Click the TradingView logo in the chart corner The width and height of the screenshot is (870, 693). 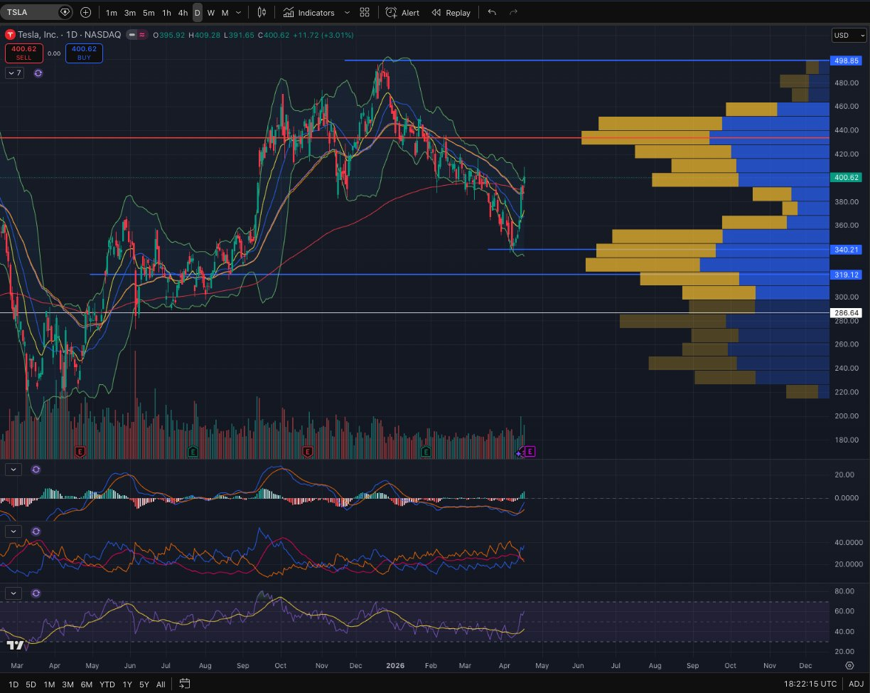(x=14, y=645)
